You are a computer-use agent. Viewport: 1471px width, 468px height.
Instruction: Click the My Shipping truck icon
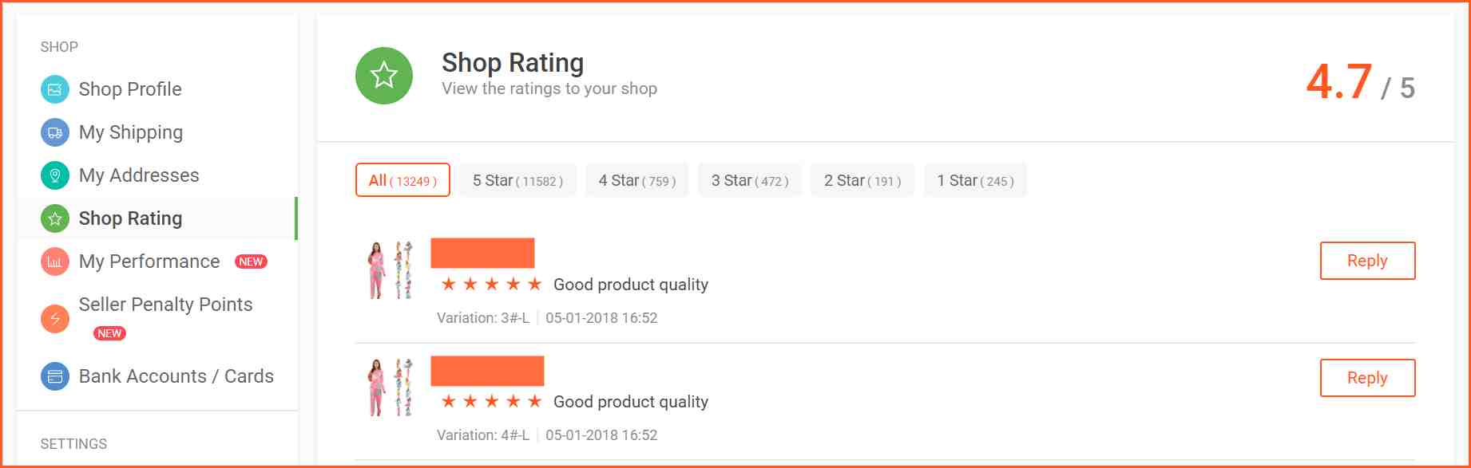[x=55, y=132]
